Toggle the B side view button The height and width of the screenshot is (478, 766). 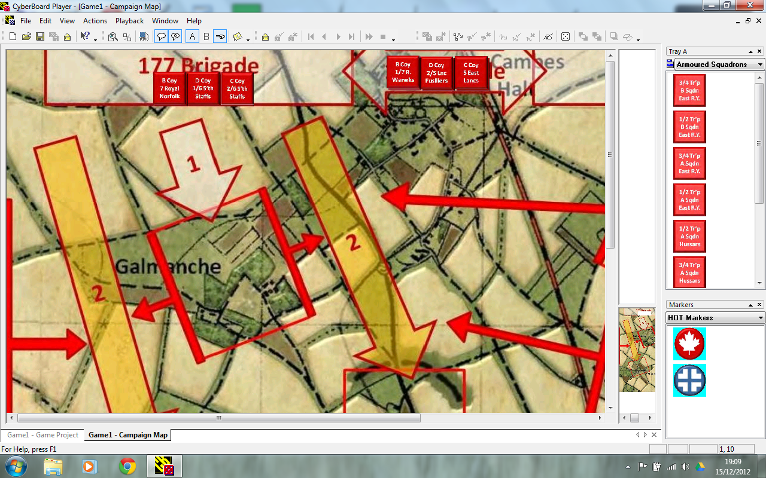click(206, 37)
